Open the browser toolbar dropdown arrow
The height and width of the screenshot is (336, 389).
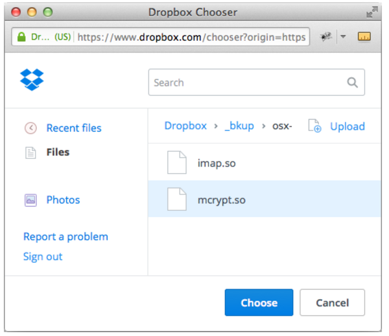coord(344,37)
